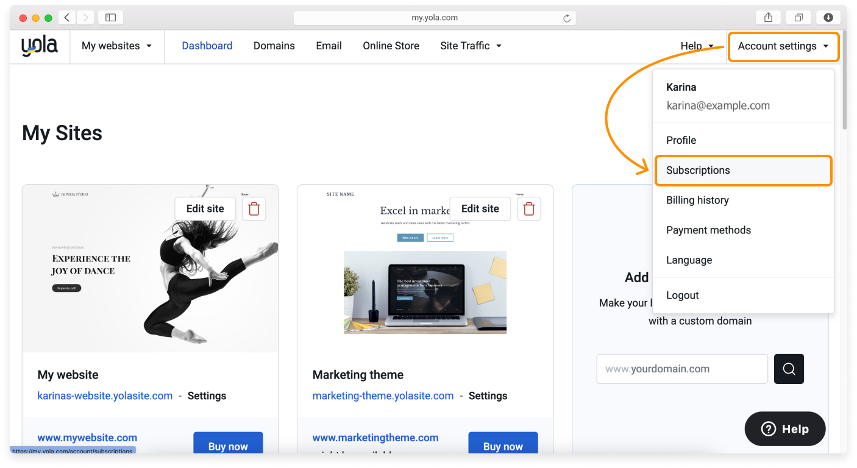Open the floating Help chat bubble

point(784,428)
